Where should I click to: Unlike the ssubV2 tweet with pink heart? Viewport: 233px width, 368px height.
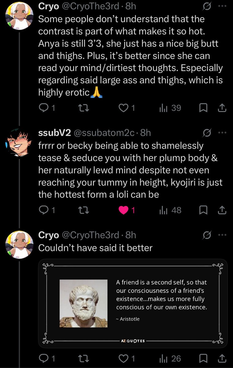click(x=127, y=210)
